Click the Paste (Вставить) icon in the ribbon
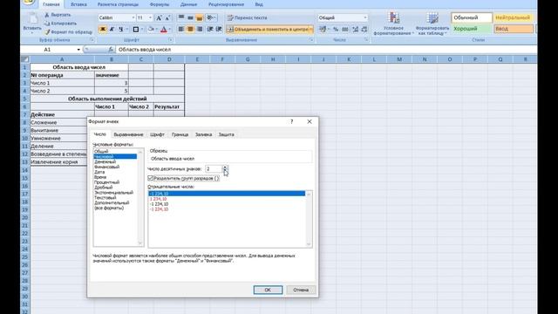Image resolution: width=558 pixels, height=314 pixels. (33, 18)
